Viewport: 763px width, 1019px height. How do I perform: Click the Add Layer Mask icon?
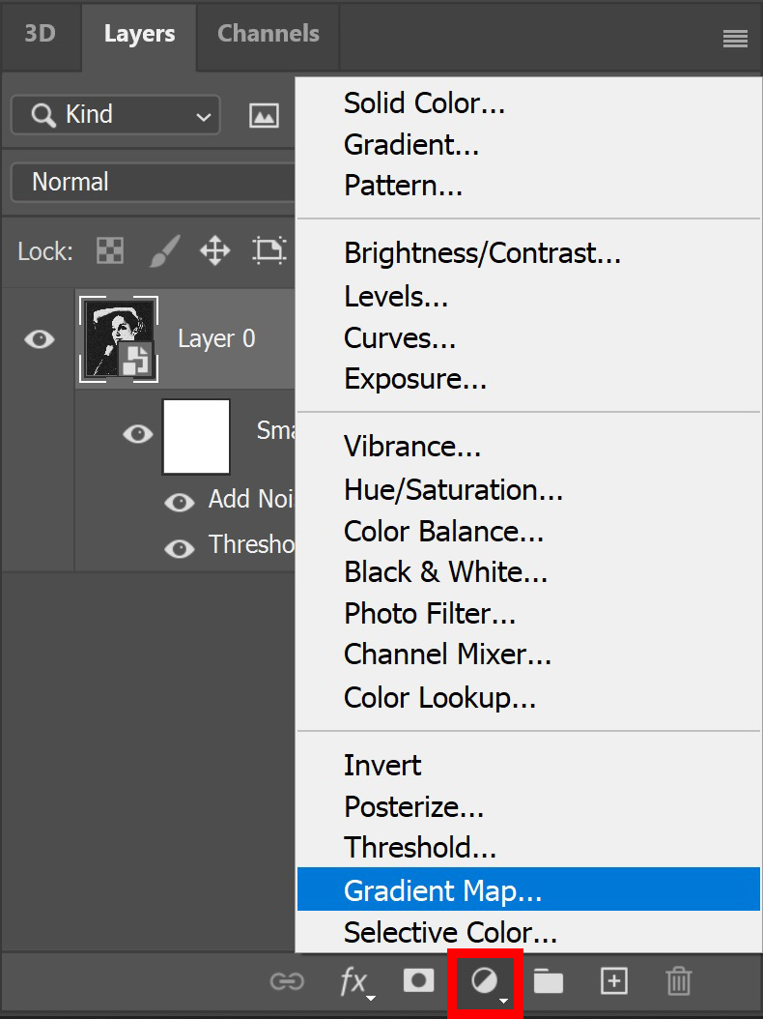tap(418, 979)
